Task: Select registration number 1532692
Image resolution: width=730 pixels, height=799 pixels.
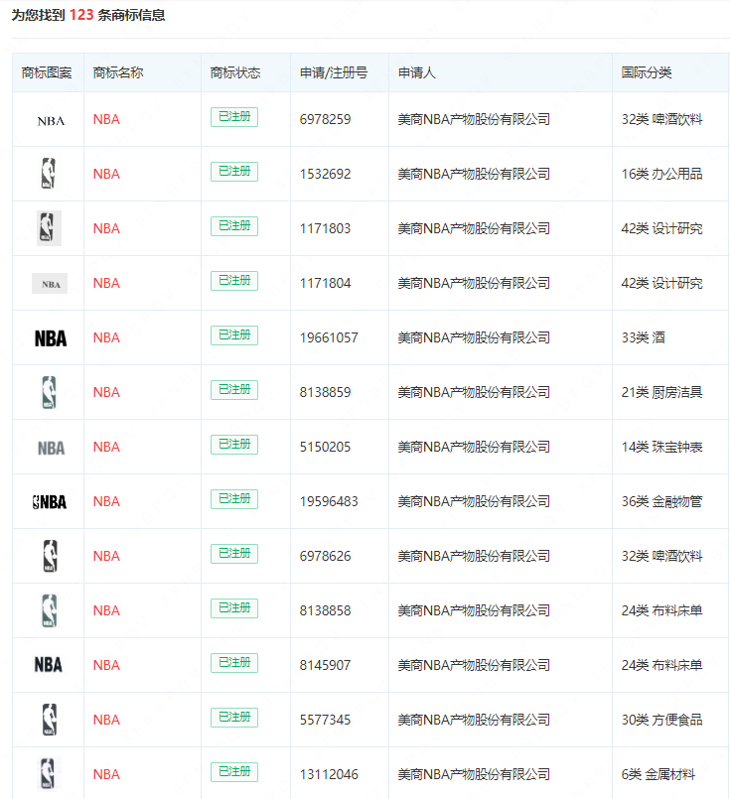Action: tap(325, 174)
